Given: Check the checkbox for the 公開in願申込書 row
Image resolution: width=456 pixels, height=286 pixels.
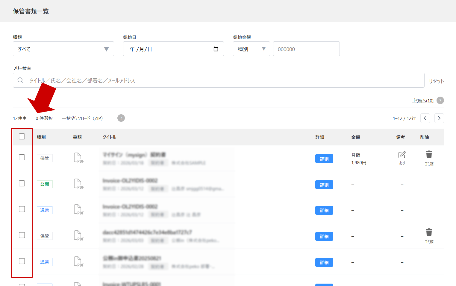Looking at the screenshot, I should [22, 261].
